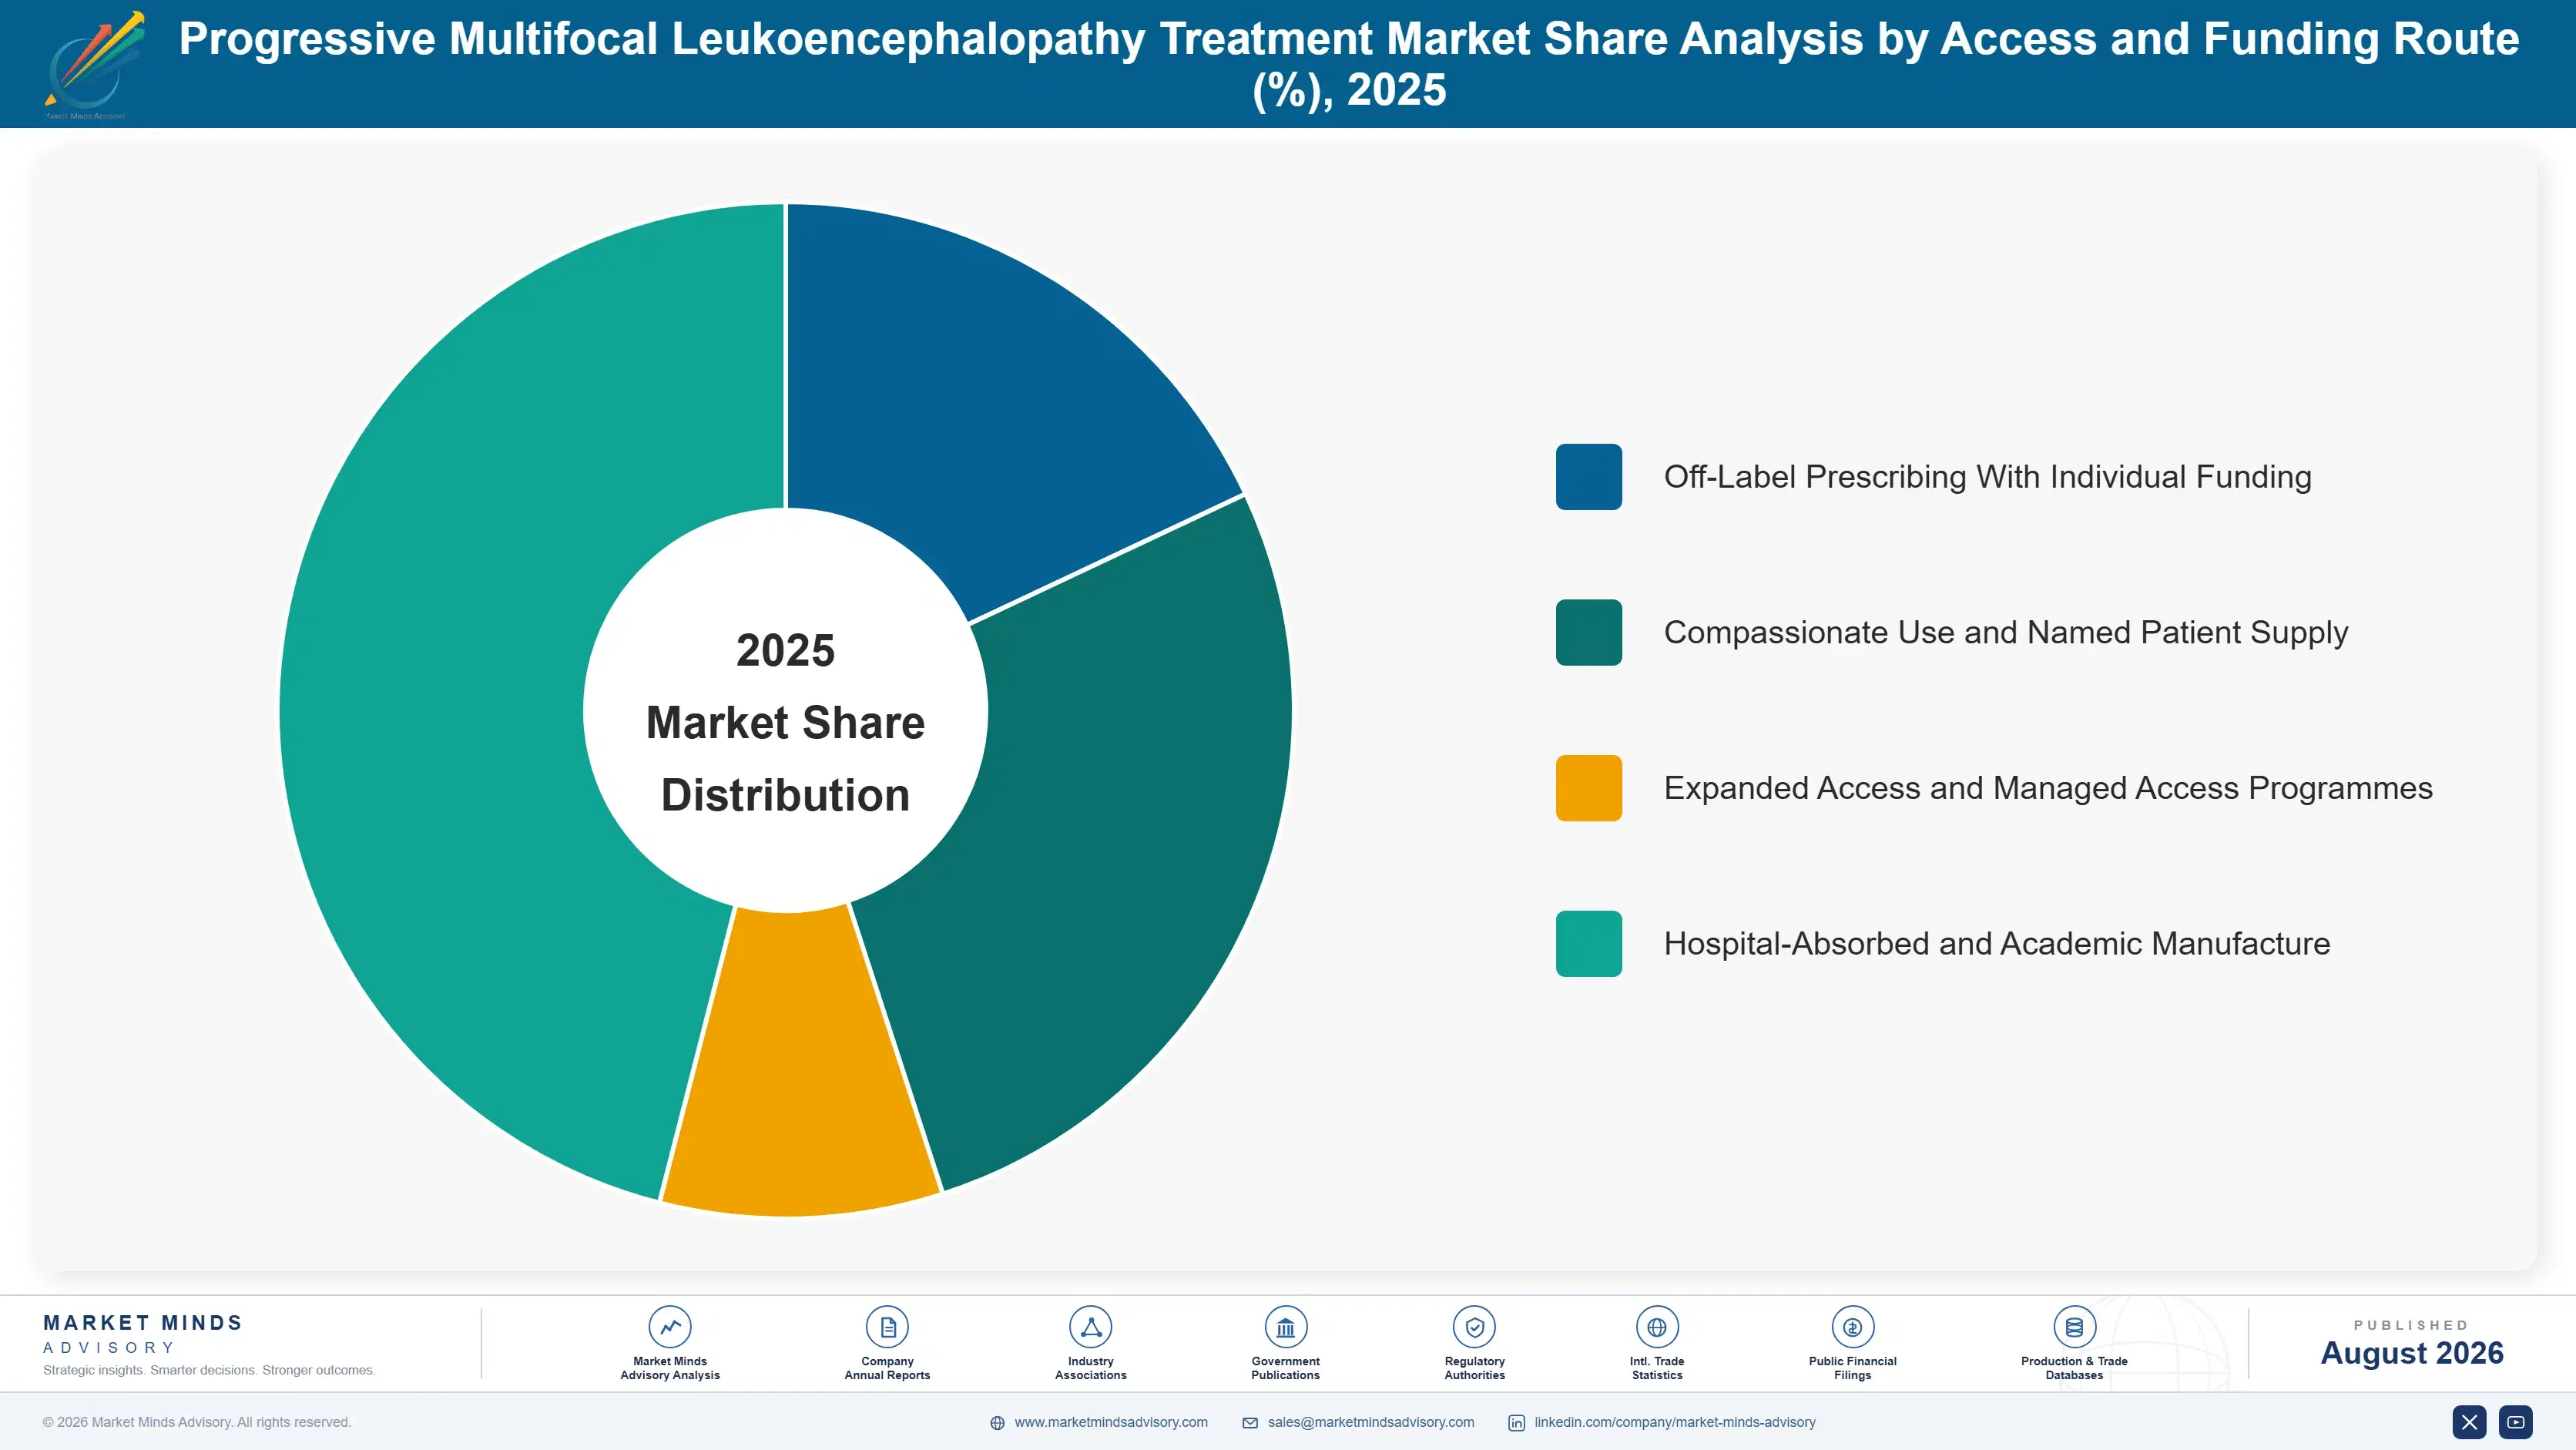Click the Market Minds Advisory Analysis chart icon

tap(670, 1327)
